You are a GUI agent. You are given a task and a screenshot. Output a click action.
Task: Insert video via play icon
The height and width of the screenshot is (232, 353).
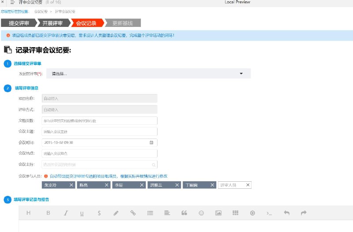tap(252, 213)
